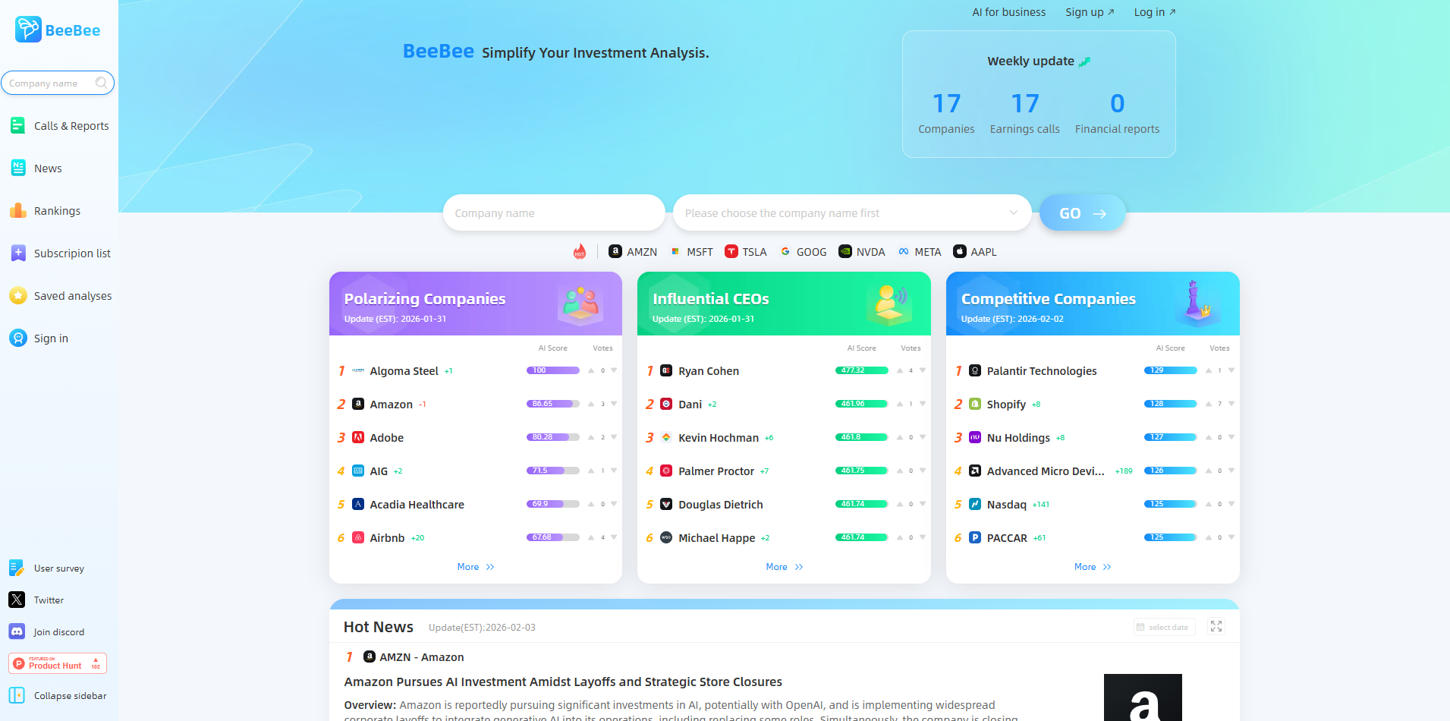
Task: Click Sign in in sidebar
Action: point(39,338)
